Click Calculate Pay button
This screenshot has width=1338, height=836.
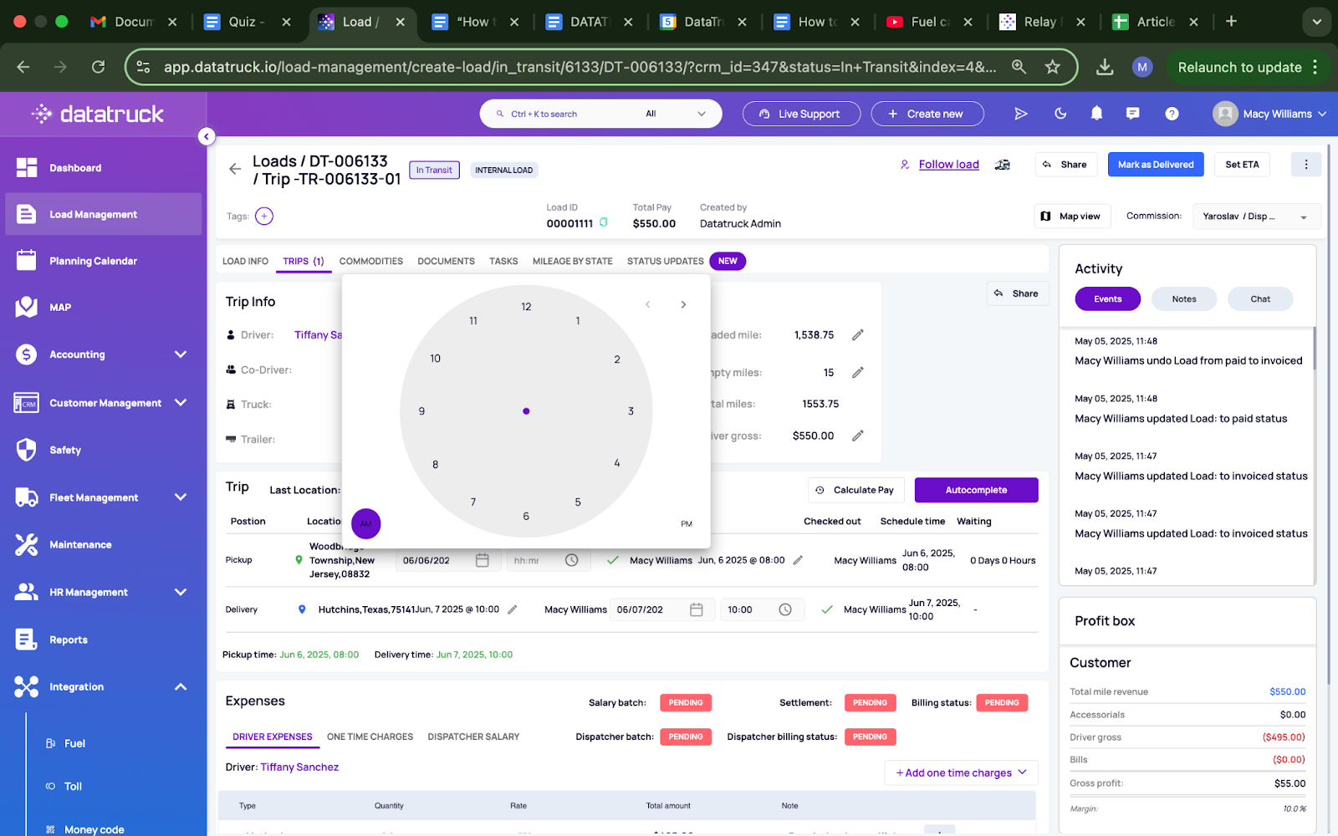tap(856, 490)
